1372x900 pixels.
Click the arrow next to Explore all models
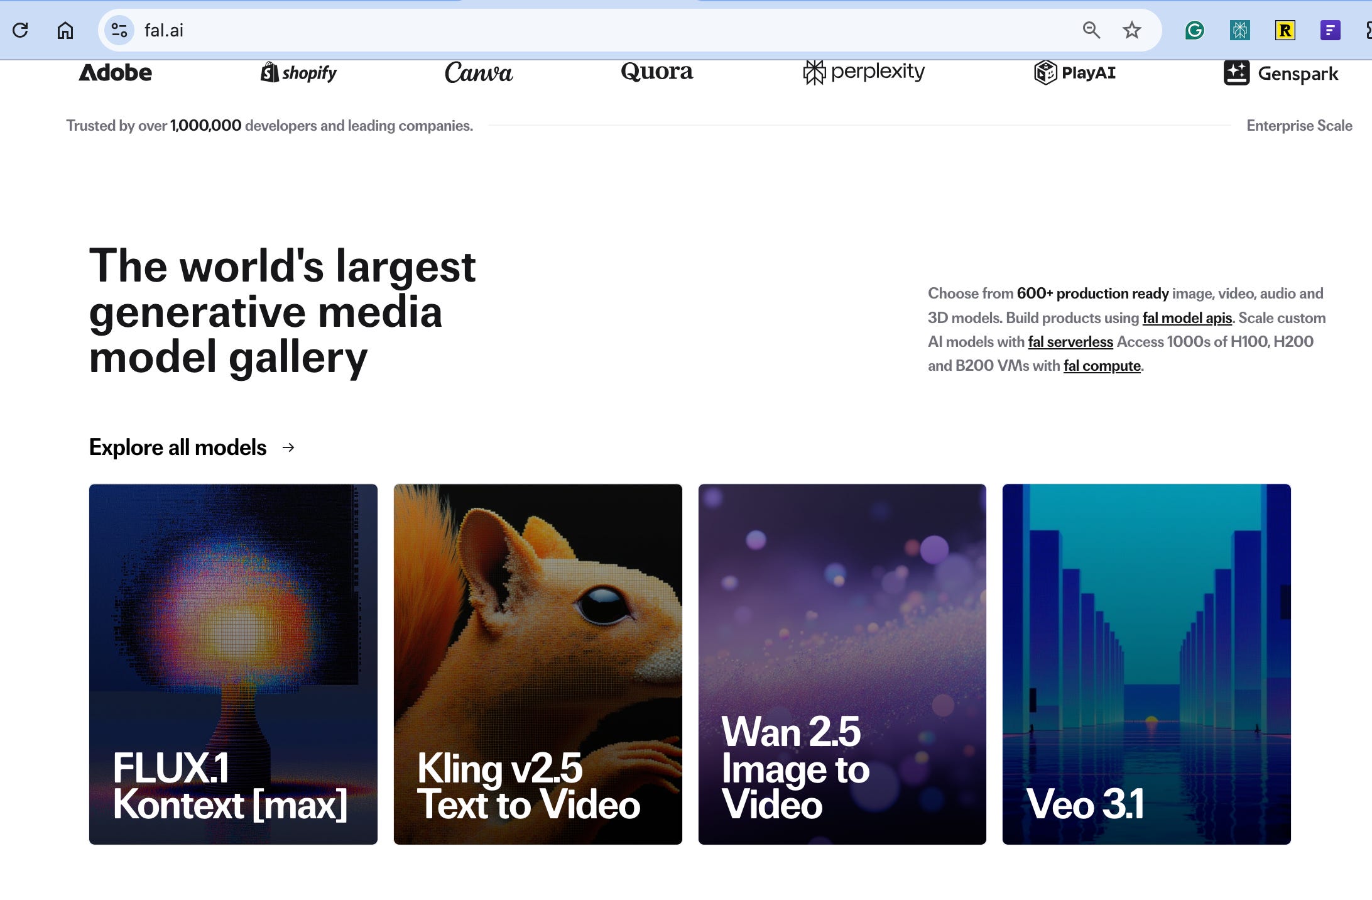tap(288, 447)
